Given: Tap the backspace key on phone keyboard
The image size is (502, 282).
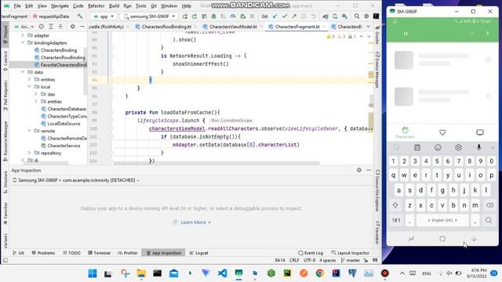Looking at the screenshot, I should 489,205.
